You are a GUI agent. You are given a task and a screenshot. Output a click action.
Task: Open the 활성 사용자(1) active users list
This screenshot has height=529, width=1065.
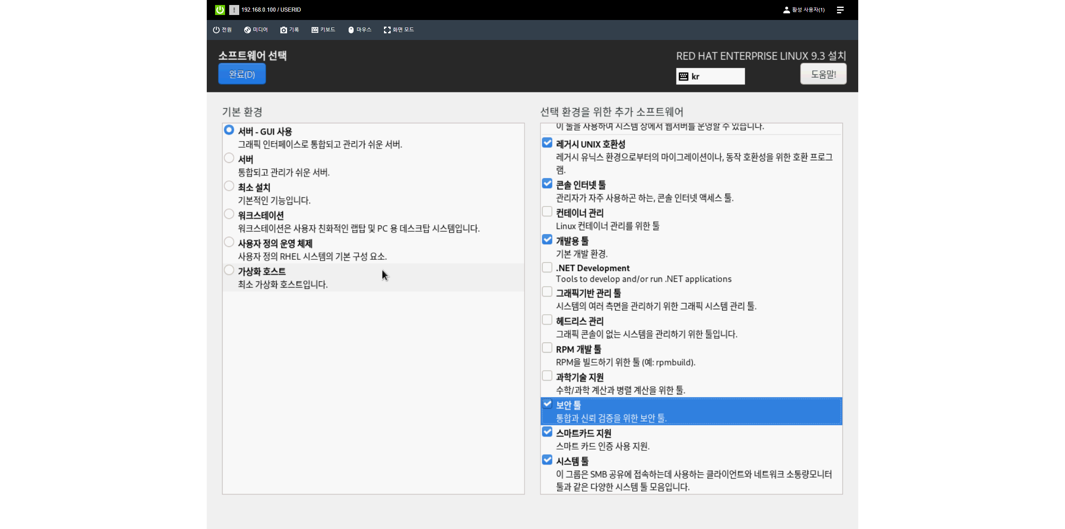pyautogui.click(x=804, y=10)
